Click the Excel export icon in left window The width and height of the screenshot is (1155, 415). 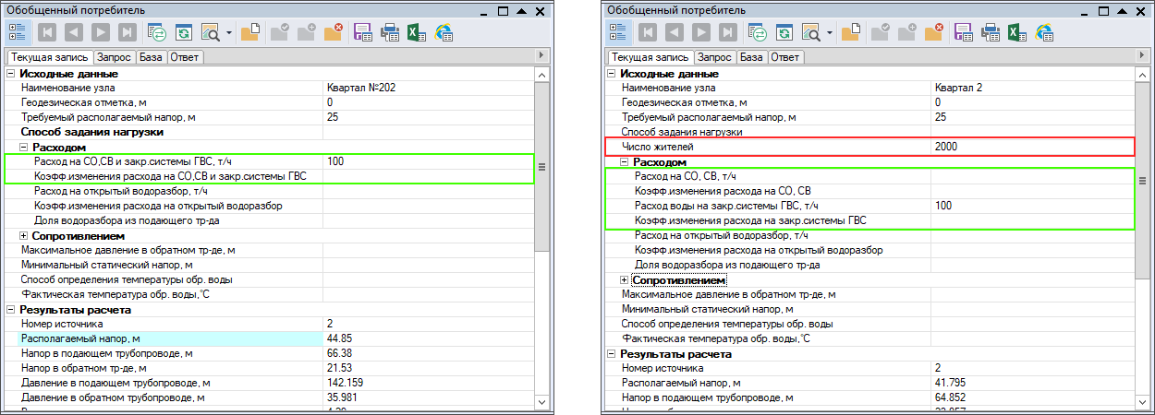click(x=417, y=32)
